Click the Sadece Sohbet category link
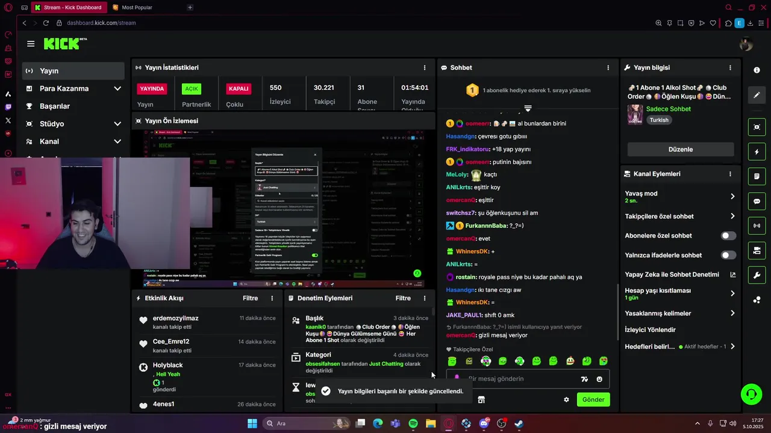The height and width of the screenshot is (433, 771). coord(669,109)
